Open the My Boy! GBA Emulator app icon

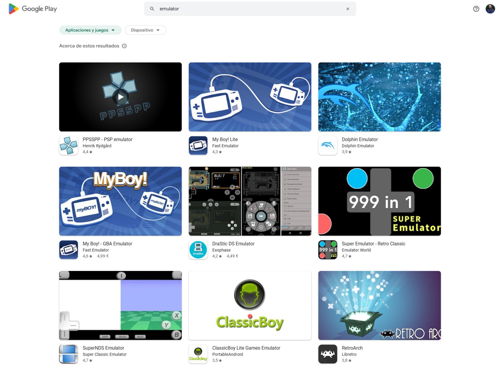pyautogui.click(x=69, y=250)
